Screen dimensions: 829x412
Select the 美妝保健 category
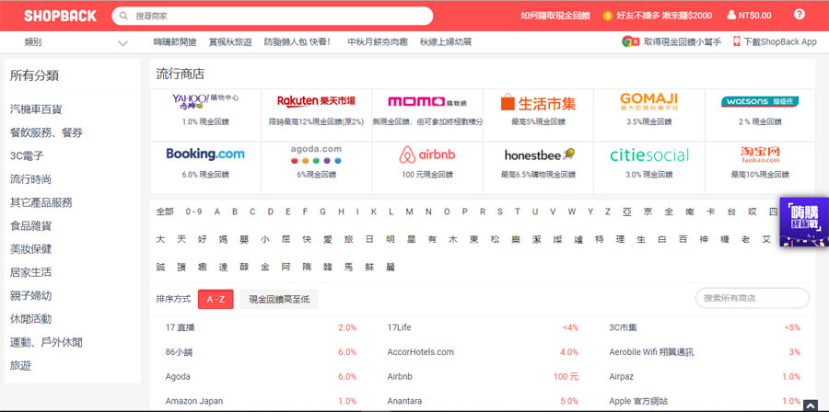click(x=30, y=249)
